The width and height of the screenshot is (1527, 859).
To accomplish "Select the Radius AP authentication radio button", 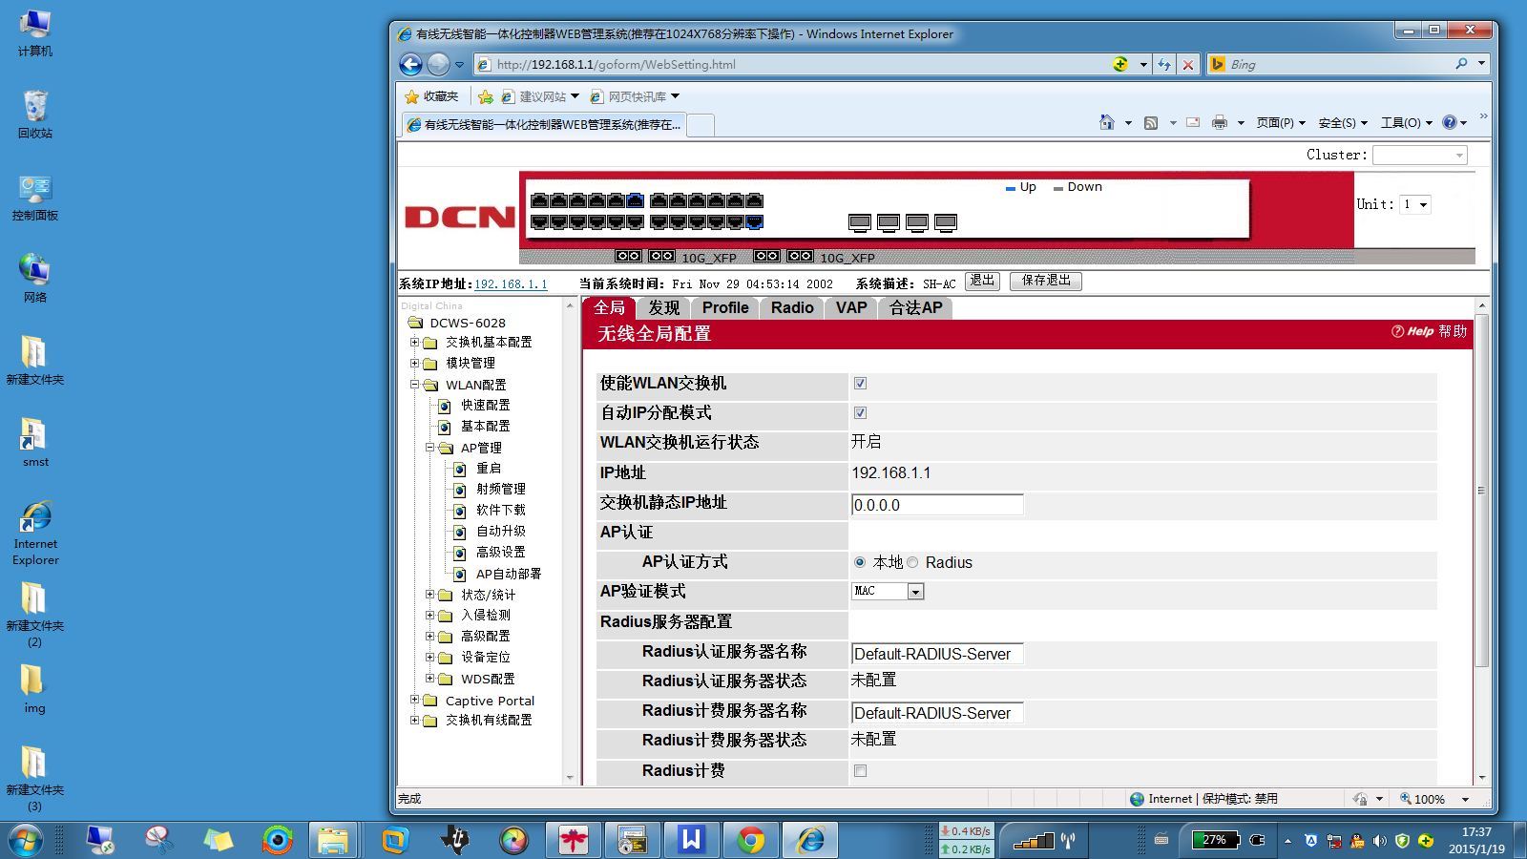I will [912, 562].
